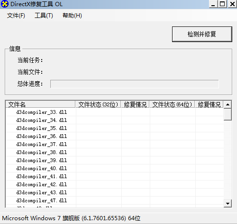This screenshot has height=224, width=237.
Task: Minimize the DirectX修复工具 window
Action: point(213,4)
